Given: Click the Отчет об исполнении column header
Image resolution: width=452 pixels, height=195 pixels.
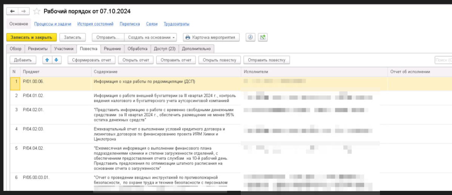Looking at the screenshot, I should click(x=420, y=72).
